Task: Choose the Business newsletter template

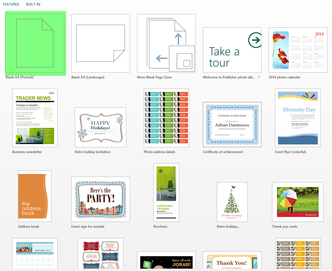Action: click(35, 118)
